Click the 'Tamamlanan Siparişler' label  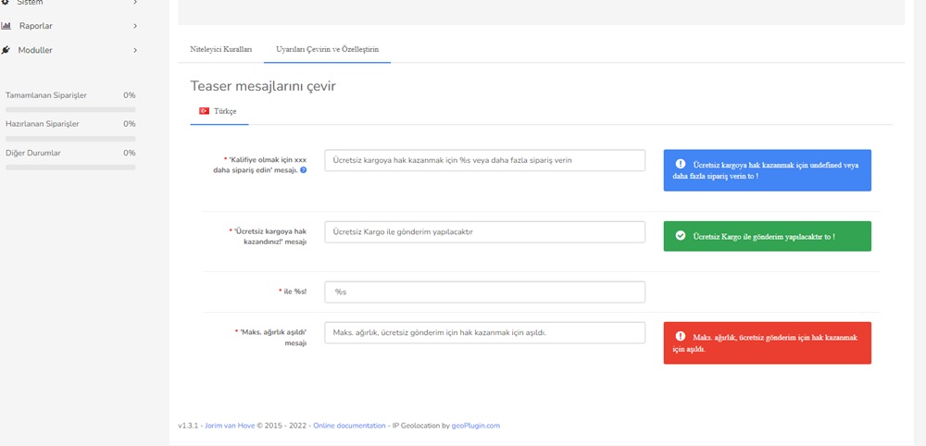coord(46,95)
